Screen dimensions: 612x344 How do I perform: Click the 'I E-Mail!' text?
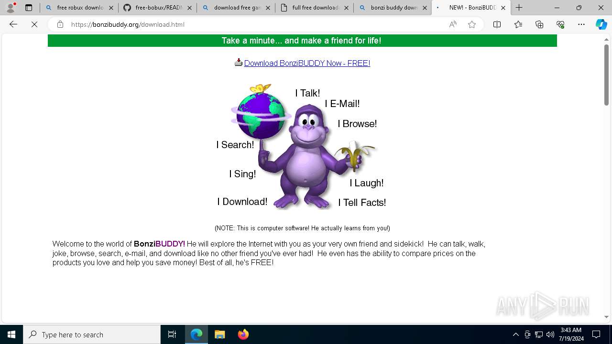(x=342, y=104)
